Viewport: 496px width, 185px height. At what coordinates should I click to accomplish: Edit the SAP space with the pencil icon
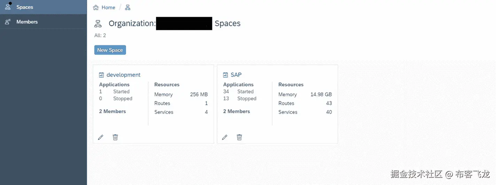click(x=225, y=137)
